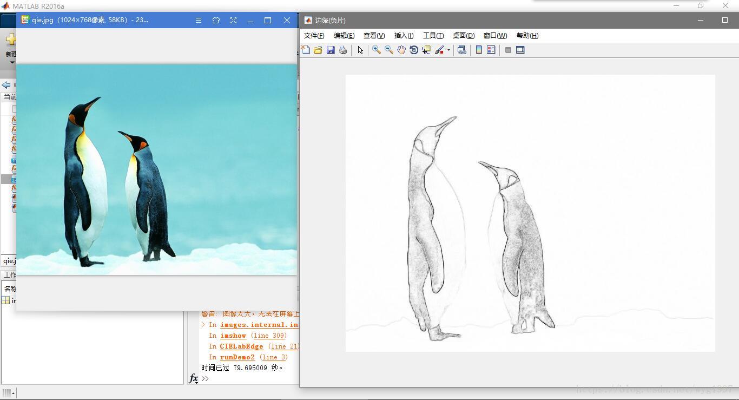
Task: Activate the Pan hand tool
Action: pos(401,50)
